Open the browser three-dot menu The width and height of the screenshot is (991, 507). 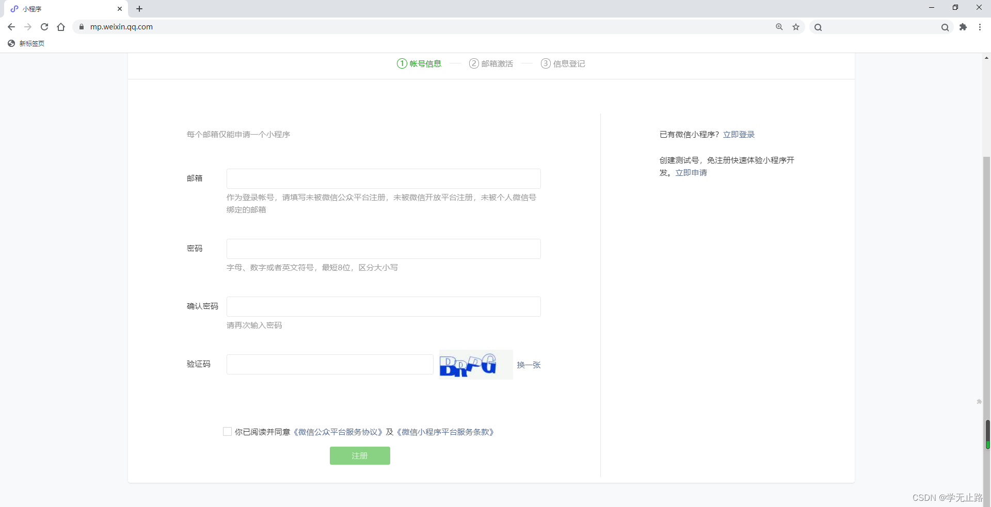point(980,27)
